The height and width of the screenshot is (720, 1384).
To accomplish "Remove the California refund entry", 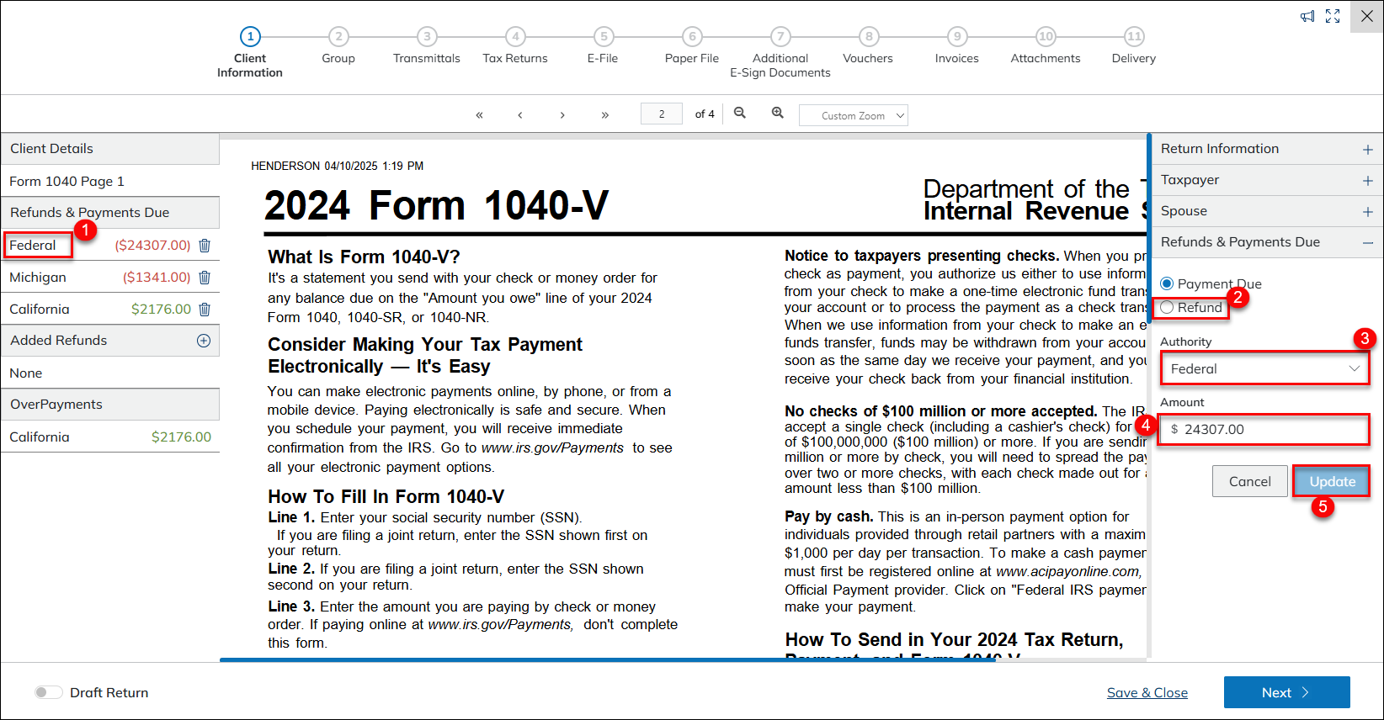I will point(205,310).
